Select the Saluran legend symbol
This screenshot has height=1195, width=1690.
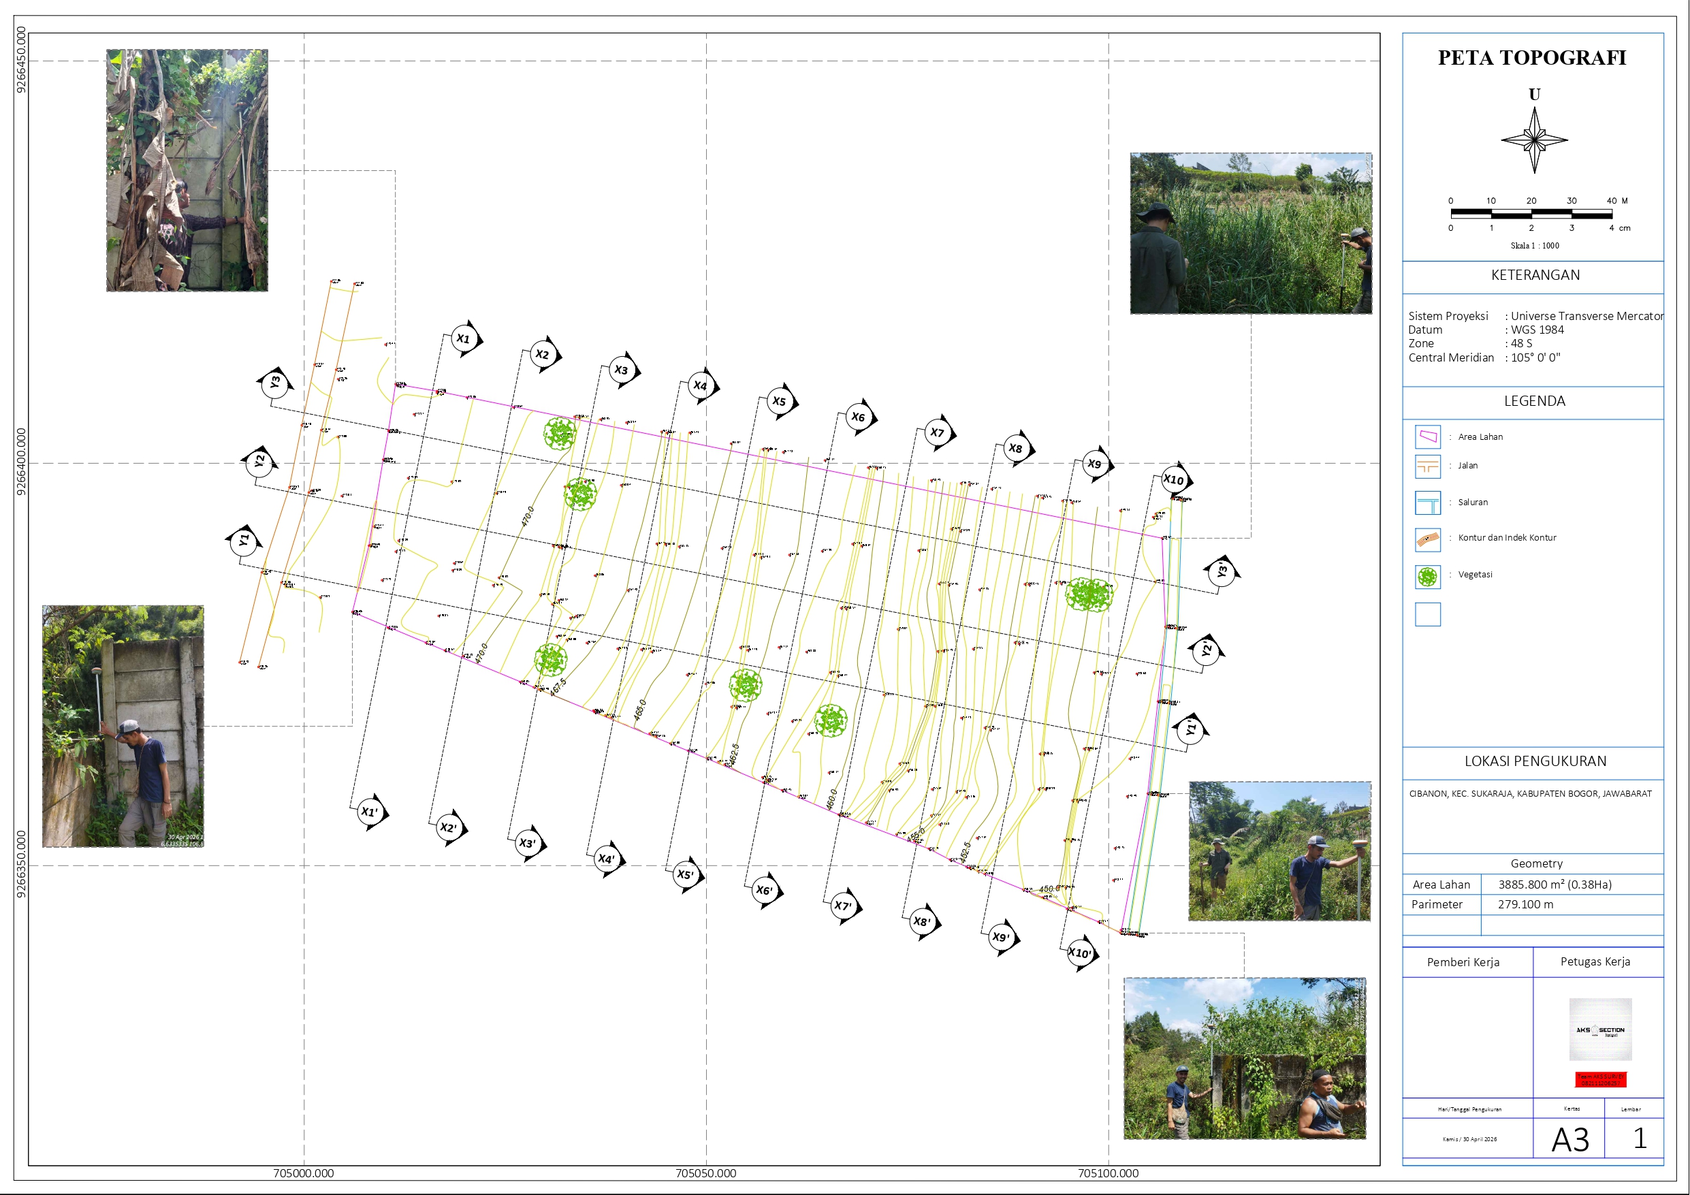[x=1427, y=504]
